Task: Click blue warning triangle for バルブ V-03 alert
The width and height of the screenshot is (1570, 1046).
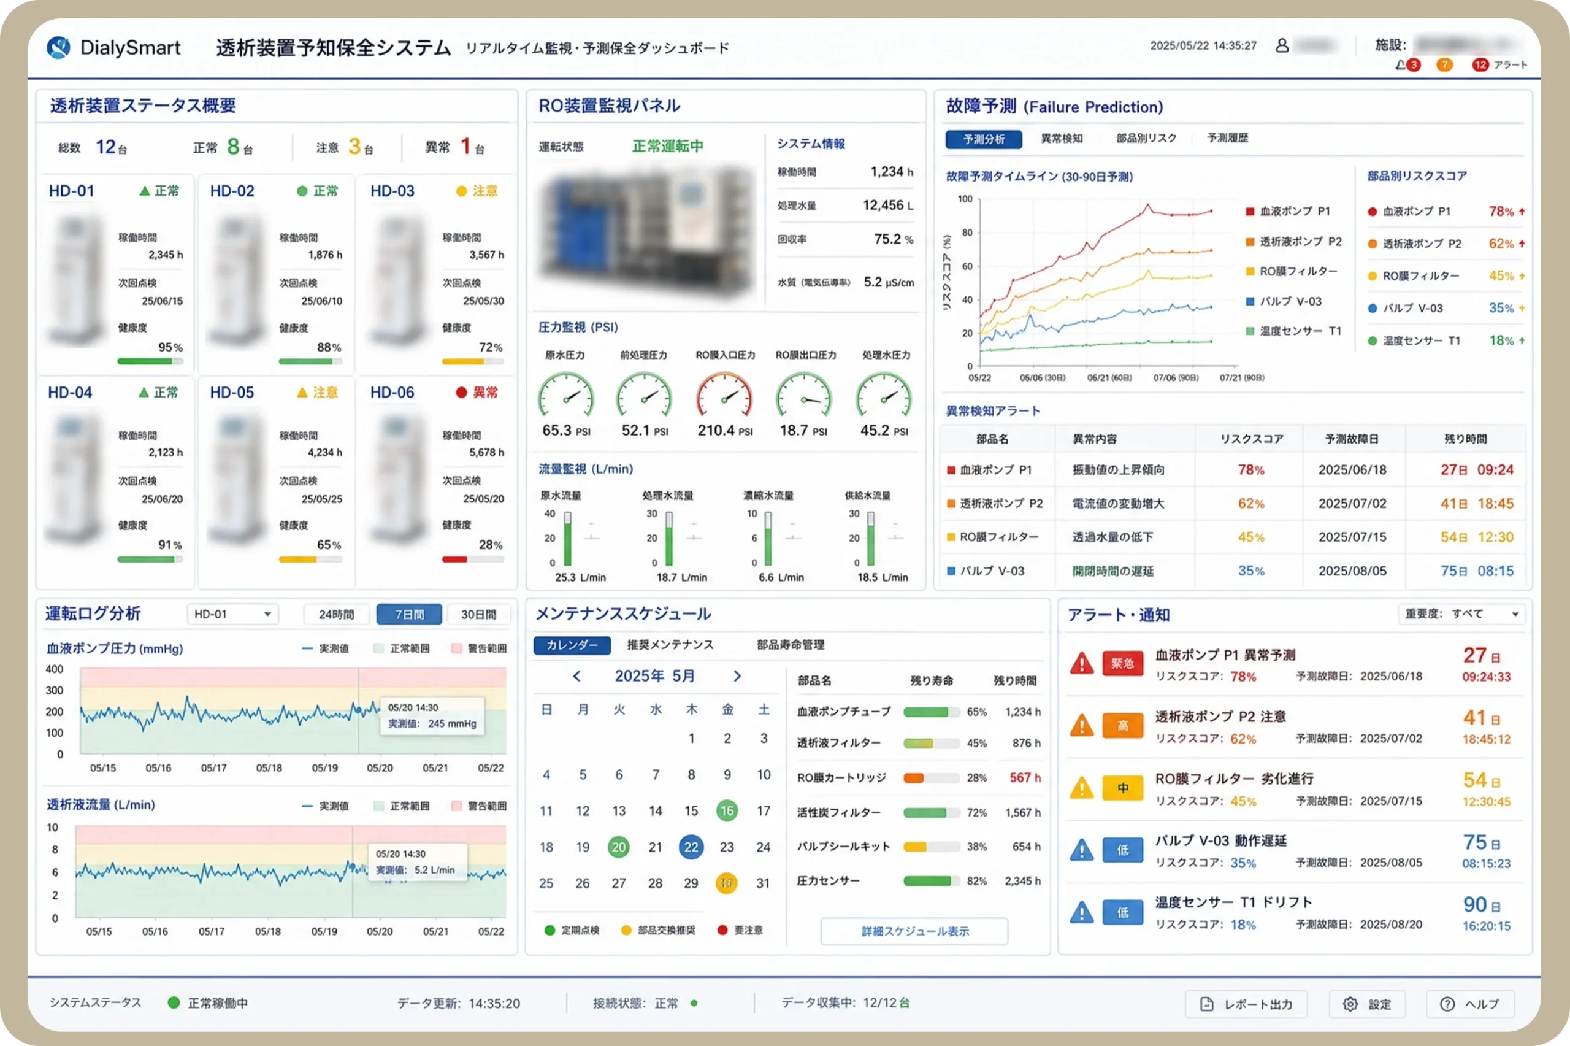Action: (x=1081, y=850)
